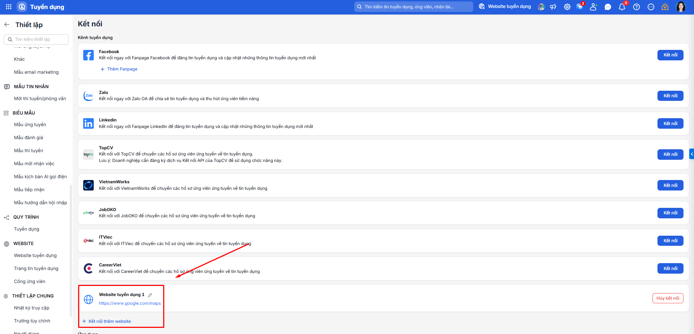Open Mời thi tuyển/phỏng vấn templates

(x=40, y=99)
